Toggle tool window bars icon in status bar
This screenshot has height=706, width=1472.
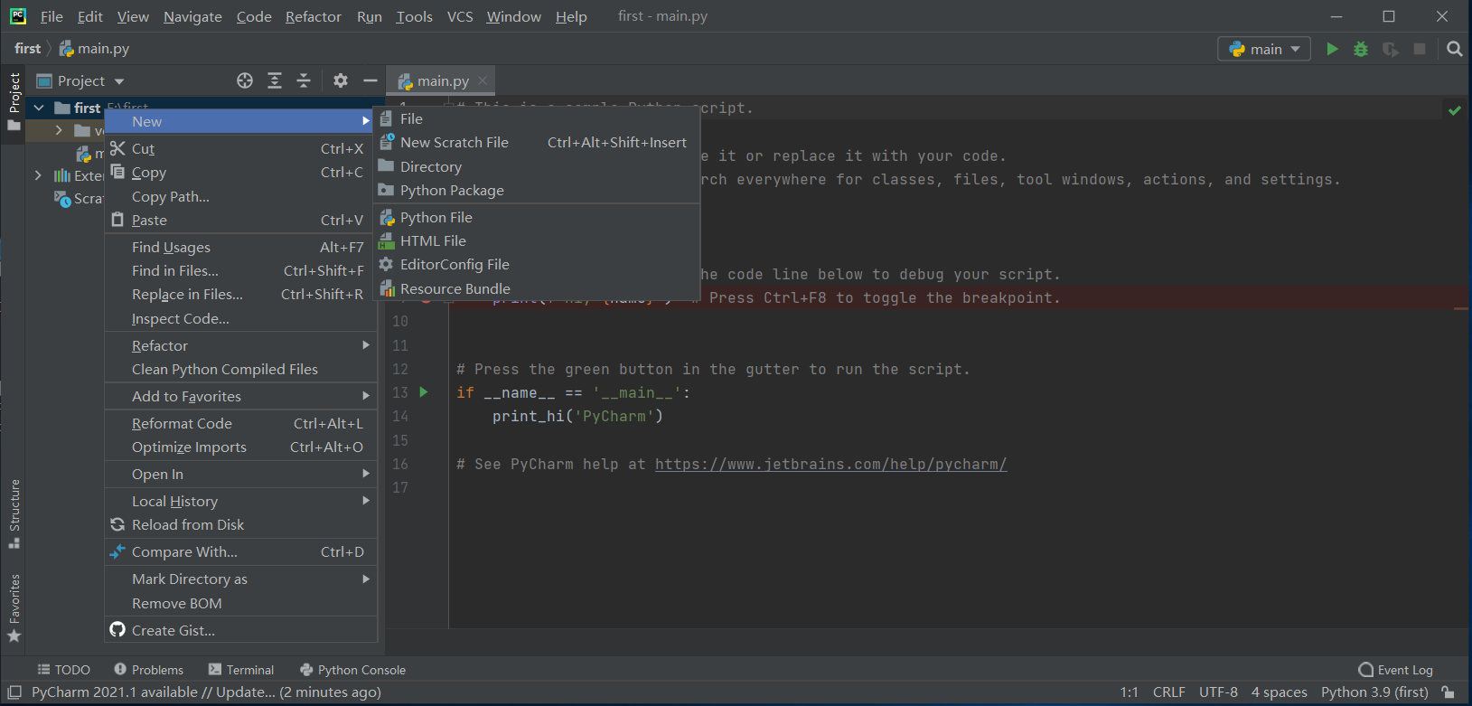(x=14, y=692)
